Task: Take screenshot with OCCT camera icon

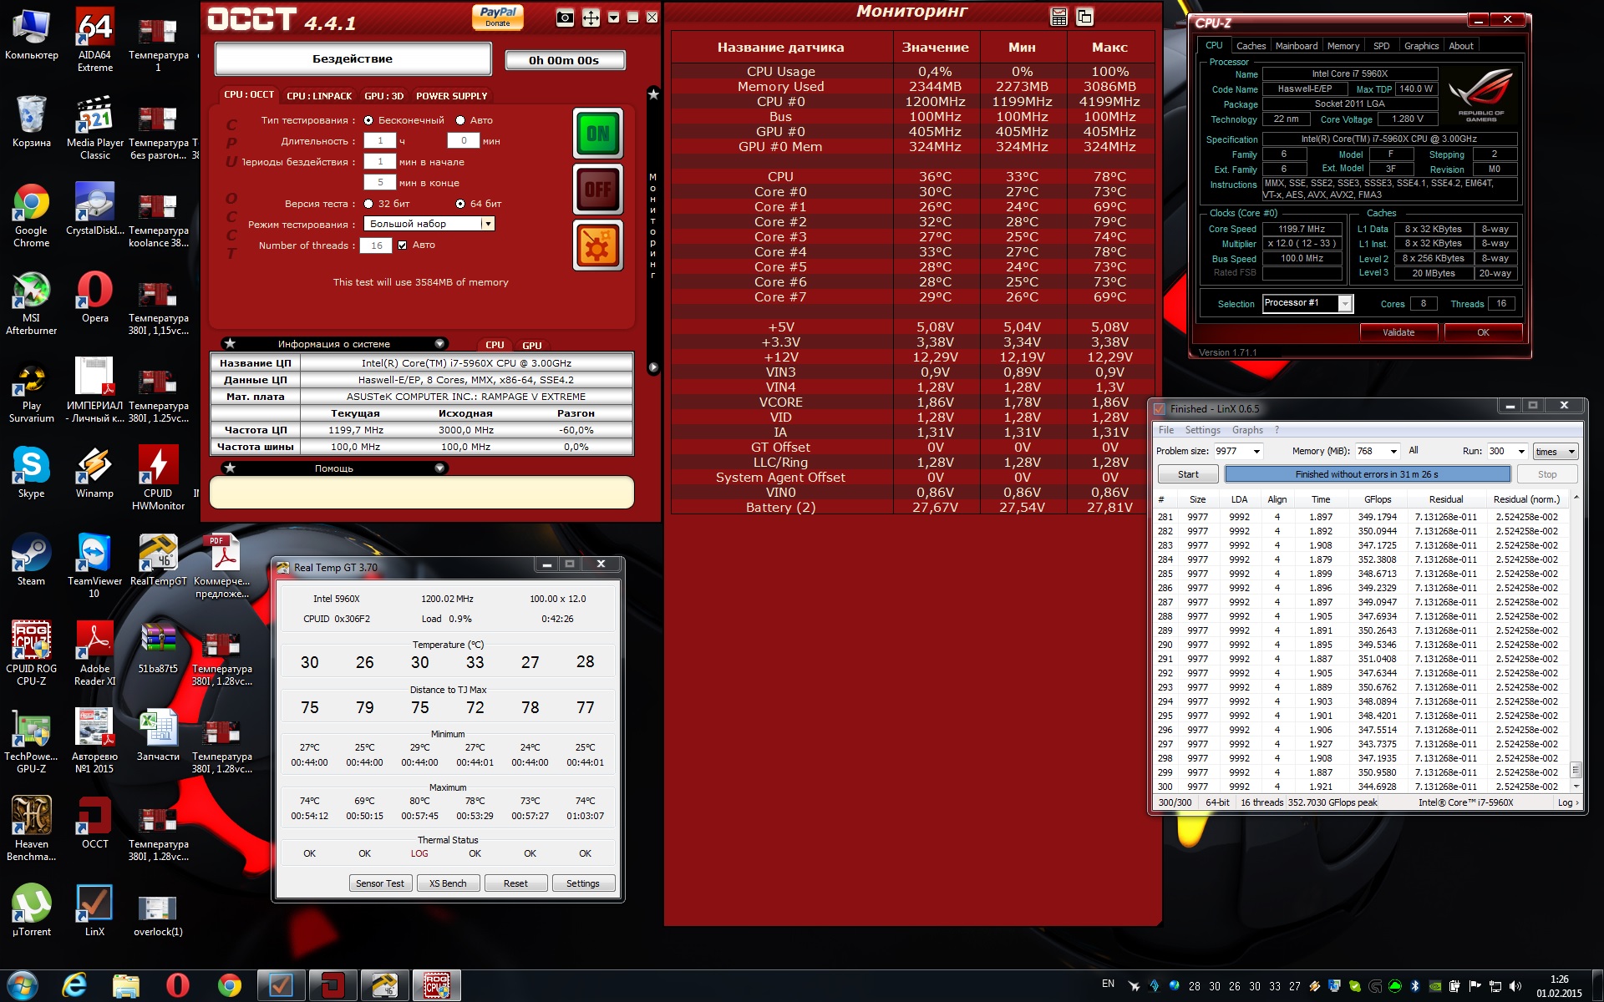Action: coord(565,18)
